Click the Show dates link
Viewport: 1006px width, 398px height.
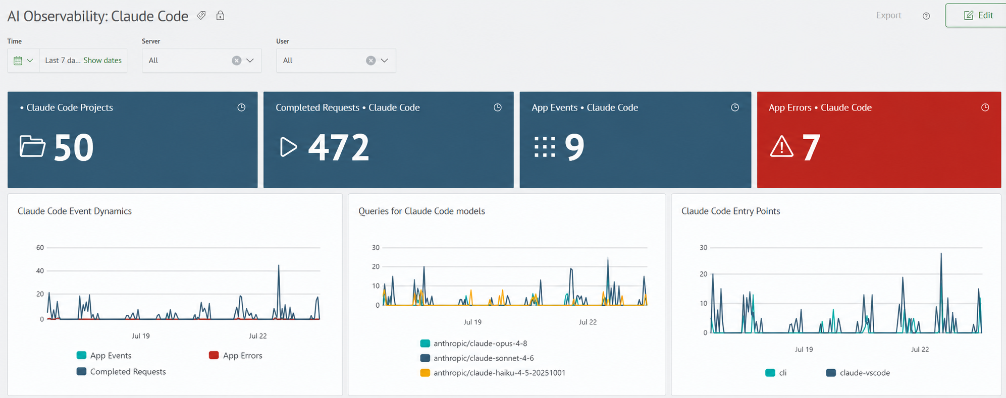[x=102, y=60]
